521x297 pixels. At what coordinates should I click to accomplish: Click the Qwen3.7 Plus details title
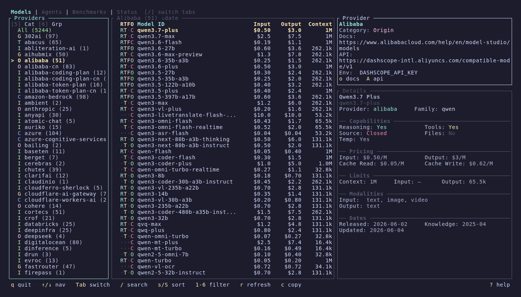click(359, 97)
